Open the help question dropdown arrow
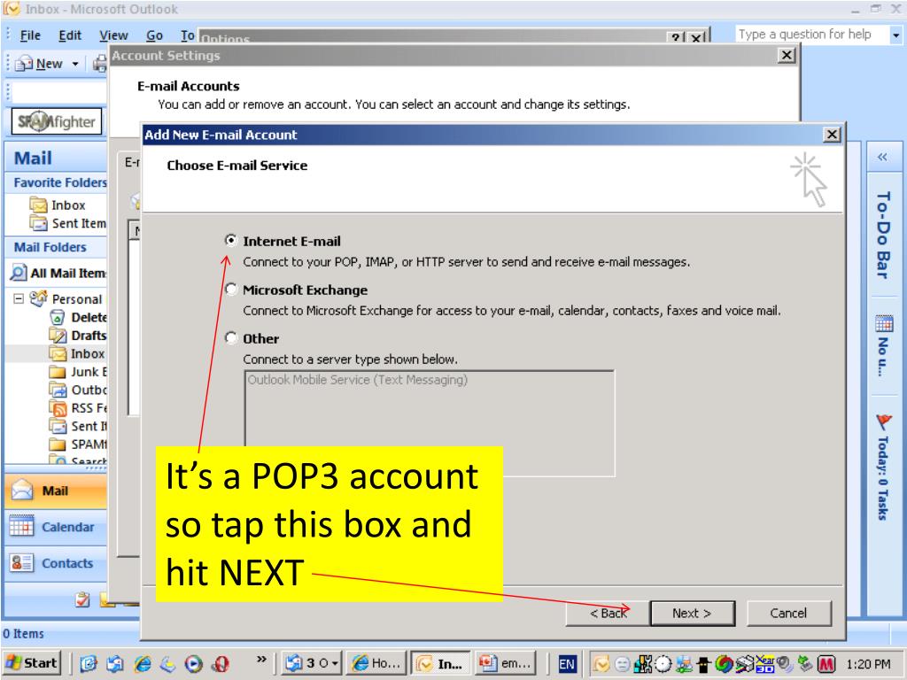907x680 pixels. coord(895,35)
